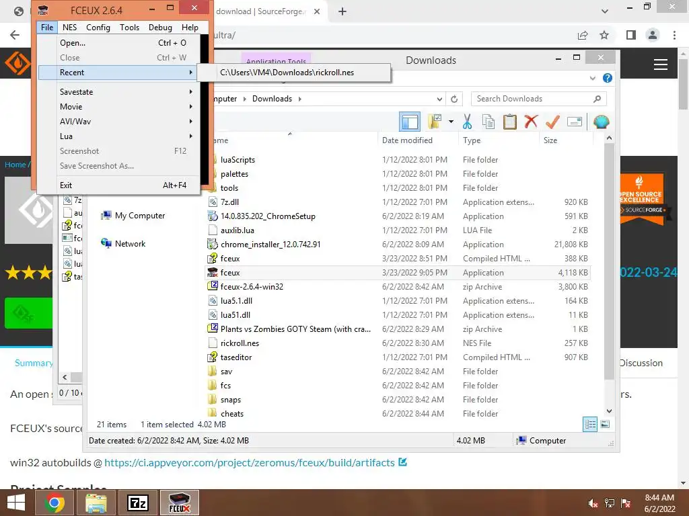Click the clipboard Paste icon in Downloads
689x516 pixels.
pos(510,122)
